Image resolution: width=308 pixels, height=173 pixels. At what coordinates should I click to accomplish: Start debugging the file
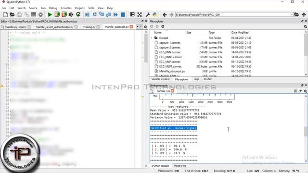point(88,14)
